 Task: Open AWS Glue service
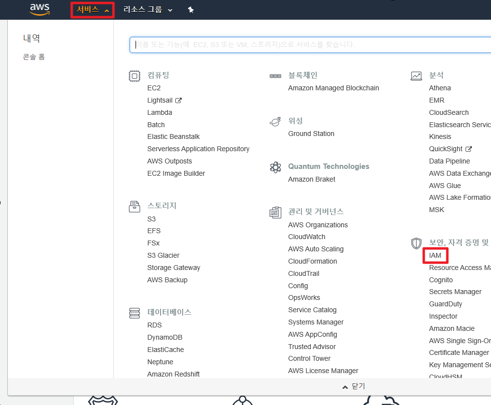445,185
